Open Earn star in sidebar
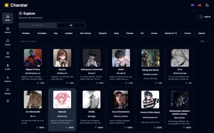 click(x=8, y=55)
